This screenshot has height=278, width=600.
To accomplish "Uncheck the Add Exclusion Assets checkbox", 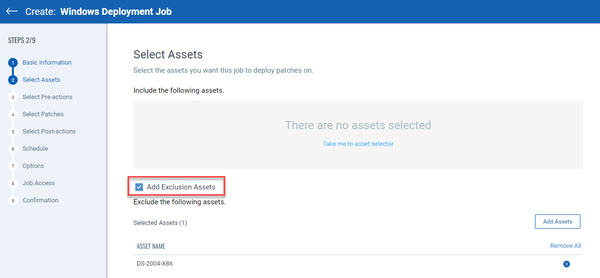I will click(139, 187).
